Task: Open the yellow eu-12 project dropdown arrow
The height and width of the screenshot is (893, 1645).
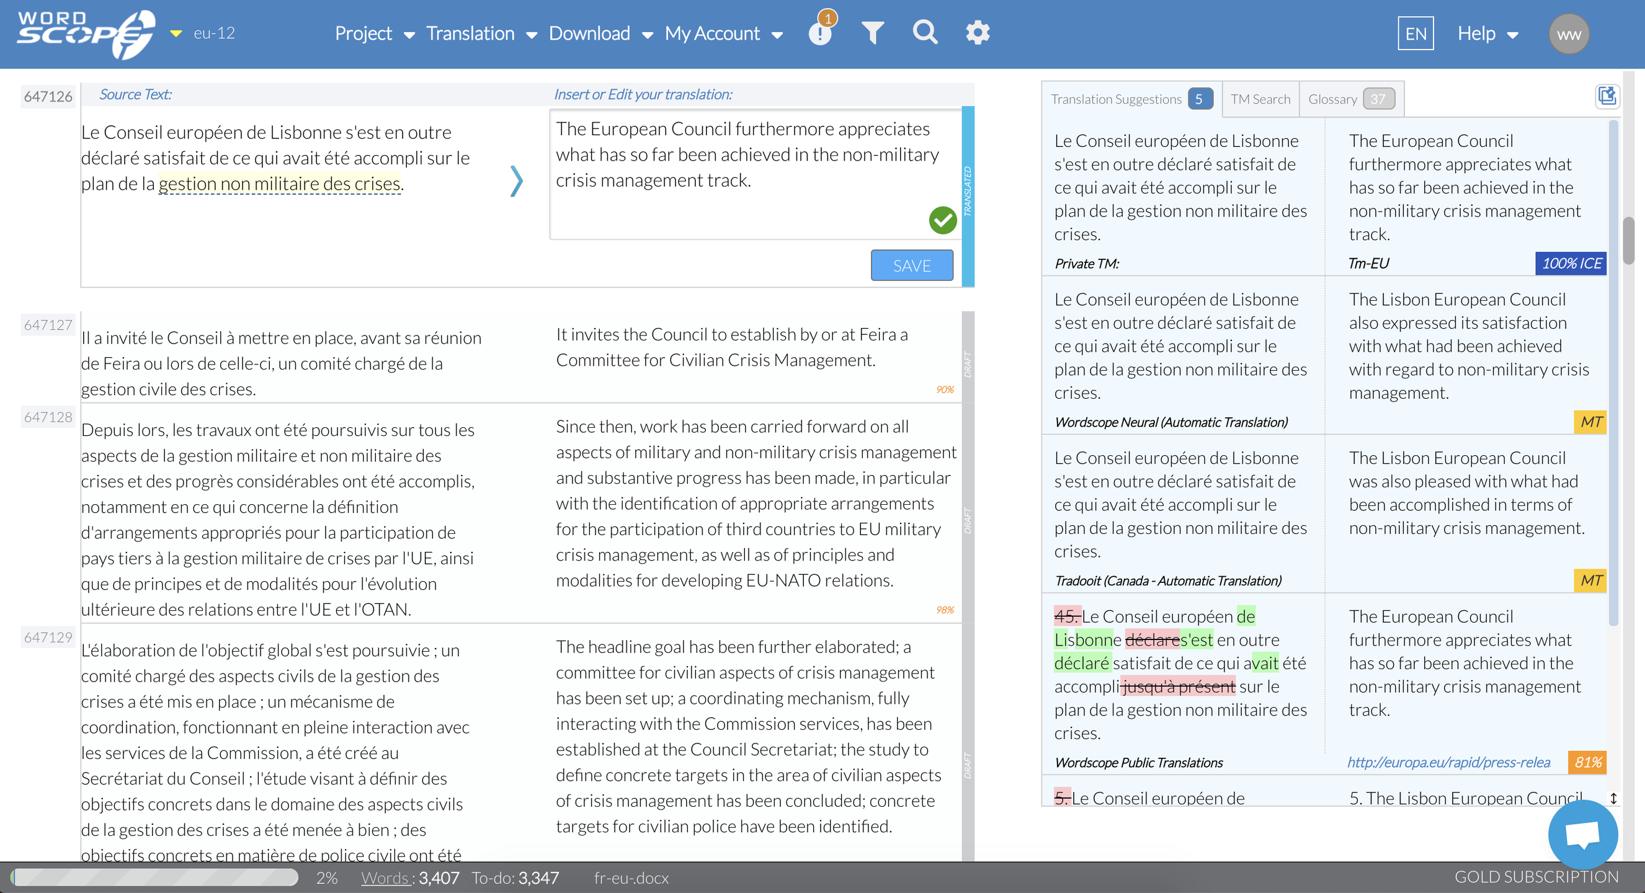Action: 176,33
